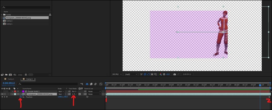Click the new composition icon in Project panel
Image resolution: width=272 pixels, height=110 pixels.
[x=10, y=75]
